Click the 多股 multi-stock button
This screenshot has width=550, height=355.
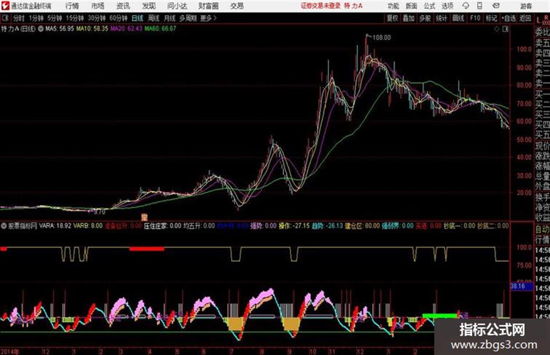(x=425, y=18)
